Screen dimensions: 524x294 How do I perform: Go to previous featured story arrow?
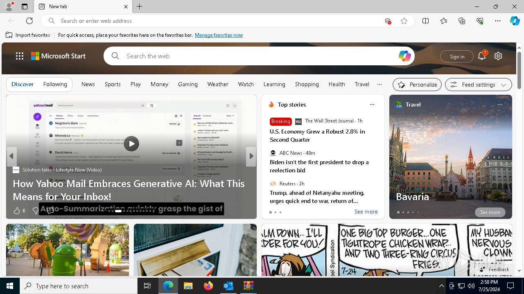click(11, 156)
